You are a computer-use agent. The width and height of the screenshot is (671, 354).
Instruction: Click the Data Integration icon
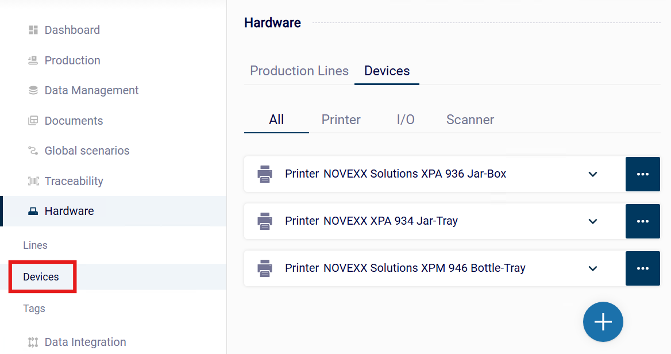coord(33,342)
